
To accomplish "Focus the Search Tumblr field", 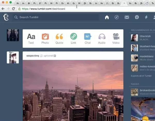I will tap(56, 17).
